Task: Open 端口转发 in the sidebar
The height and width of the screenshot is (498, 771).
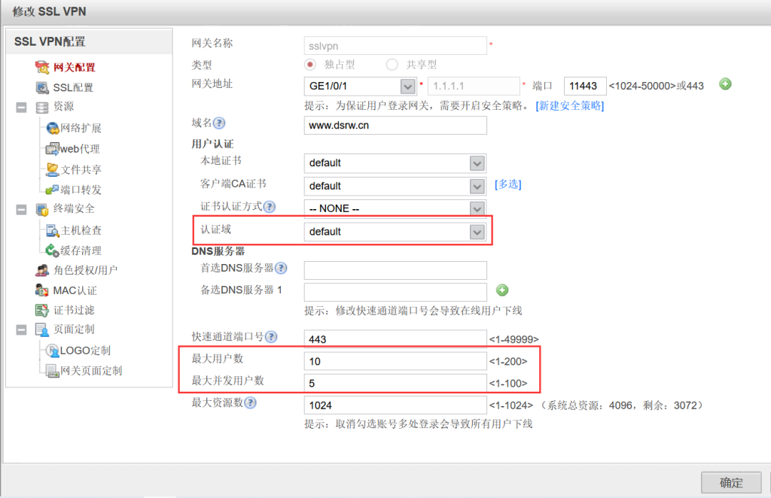Action: click(x=81, y=190)
